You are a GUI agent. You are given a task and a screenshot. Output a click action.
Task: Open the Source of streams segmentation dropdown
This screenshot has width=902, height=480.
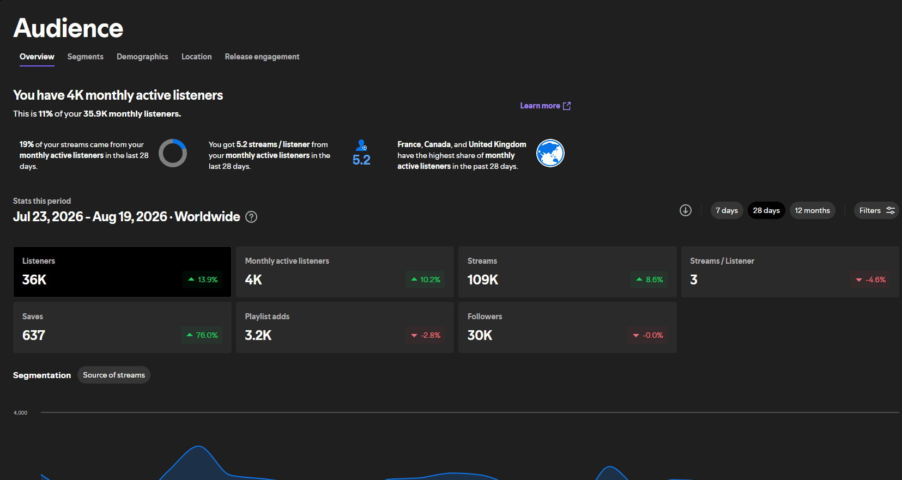pos(114,375)
